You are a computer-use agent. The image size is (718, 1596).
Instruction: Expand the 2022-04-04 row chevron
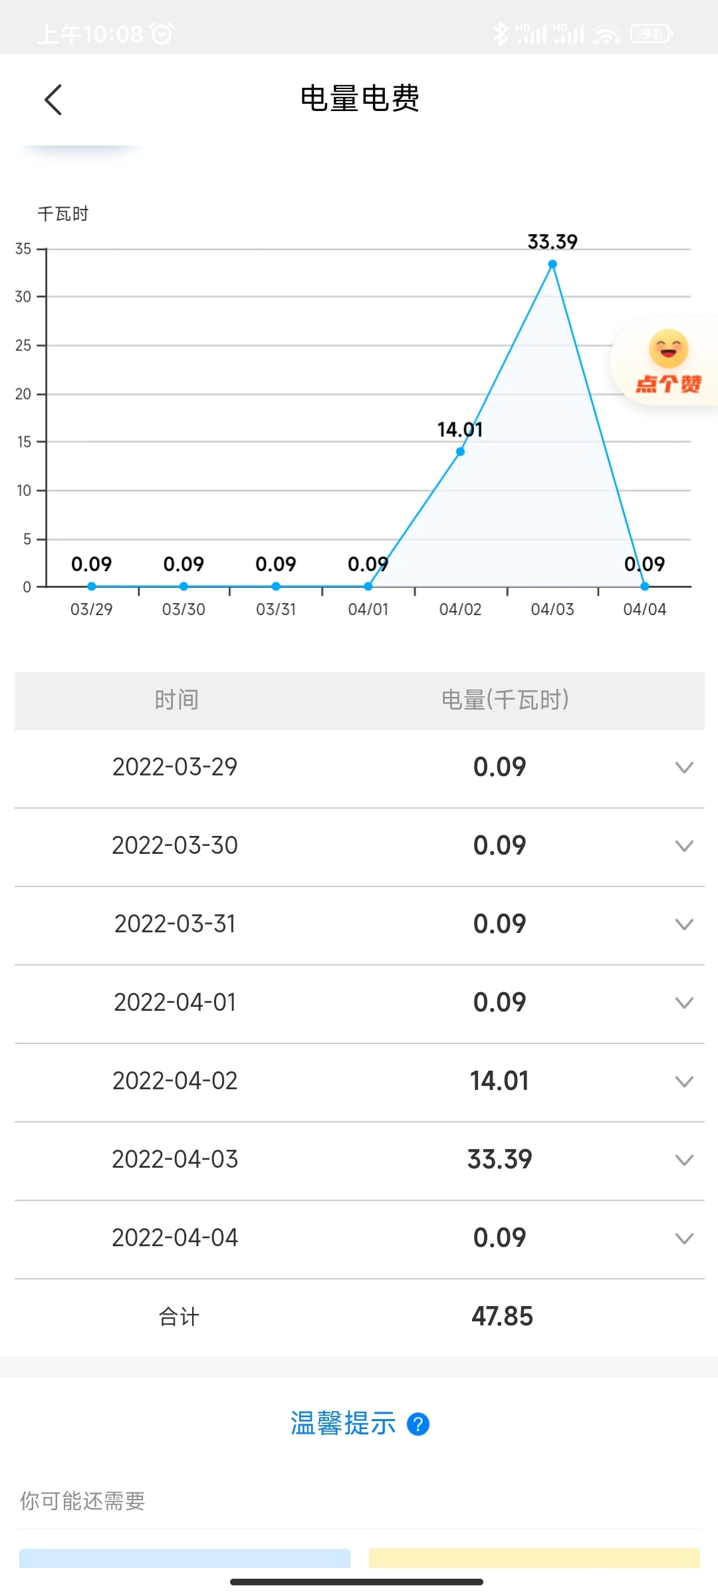pyautogui.click(x=684, y=1238)
